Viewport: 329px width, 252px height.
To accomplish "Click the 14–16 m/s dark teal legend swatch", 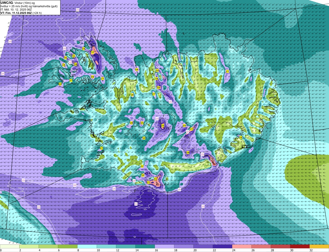I will click(x=145, y=246).
